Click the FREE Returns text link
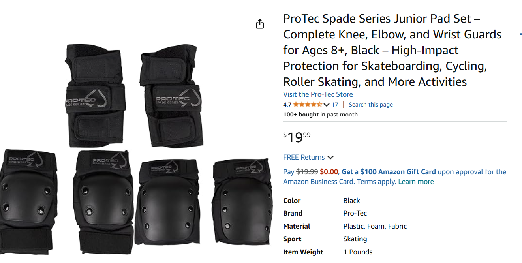Image resolution: width=522 pixels, height=263 pixels. (x=304, y=157)
